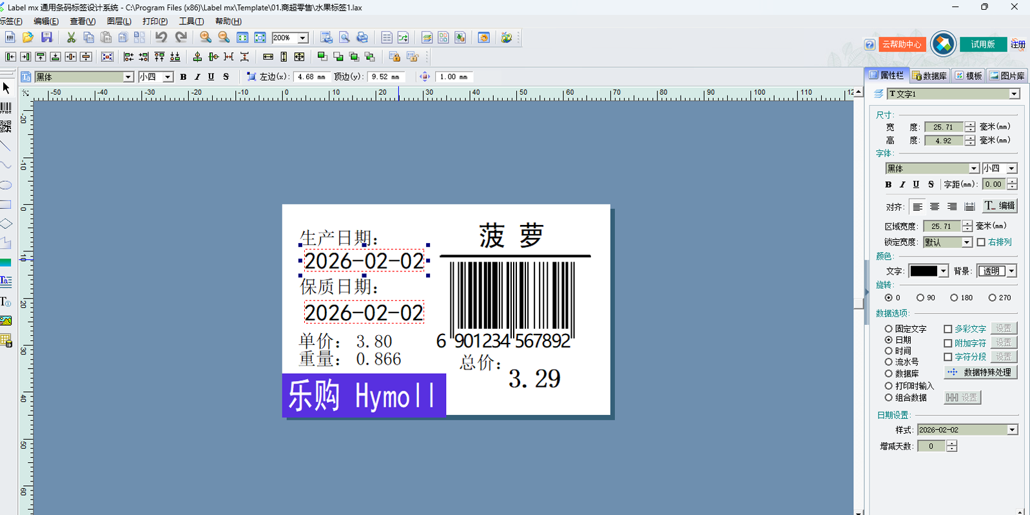Center-align text in the properties panel
The height and width of the screenshot is (515, 1030).
click(935, 207)
